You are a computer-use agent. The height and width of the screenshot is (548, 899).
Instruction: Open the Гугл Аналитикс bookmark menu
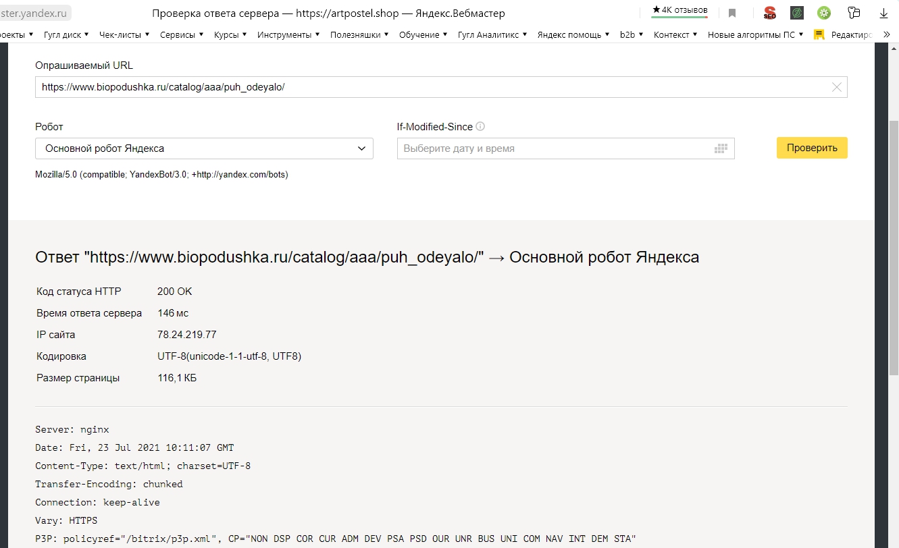pyautogui.click(x=492, y=34)
